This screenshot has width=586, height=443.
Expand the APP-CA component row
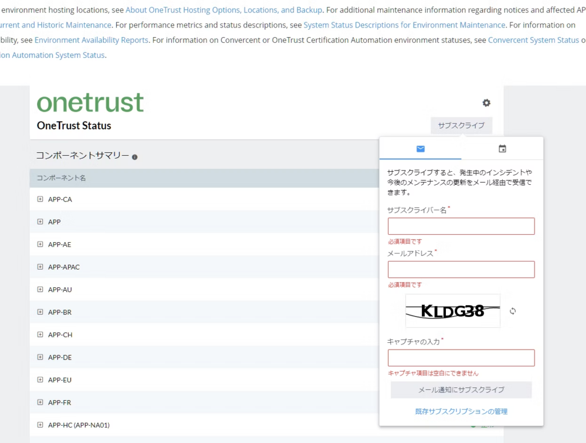tap(40, 199)
